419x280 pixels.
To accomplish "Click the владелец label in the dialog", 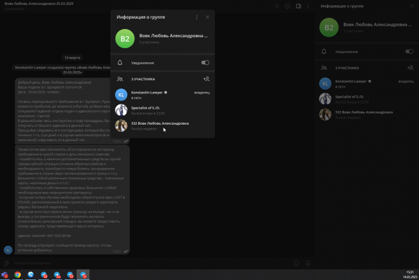I will click(202, 92).
